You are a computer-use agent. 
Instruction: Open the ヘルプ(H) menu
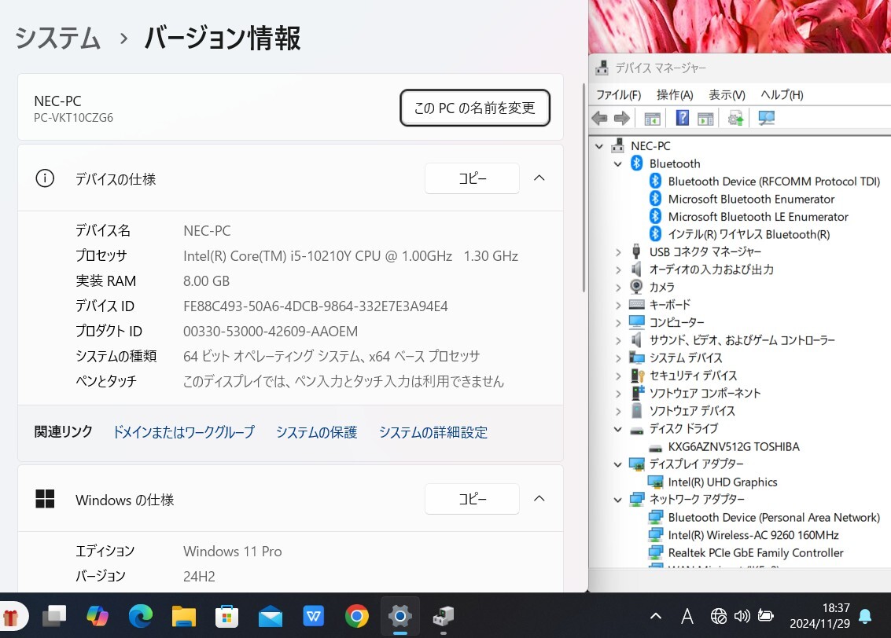pos(782,95)
